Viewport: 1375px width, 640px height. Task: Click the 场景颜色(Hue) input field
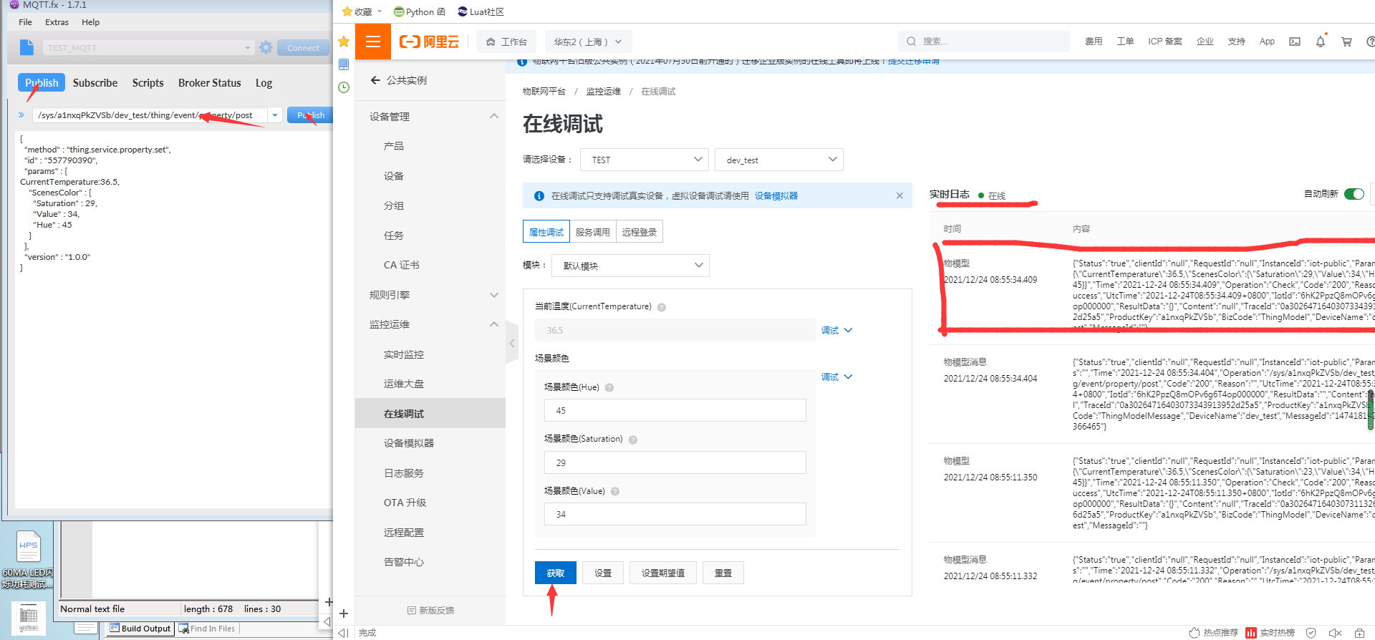[675, 410]
